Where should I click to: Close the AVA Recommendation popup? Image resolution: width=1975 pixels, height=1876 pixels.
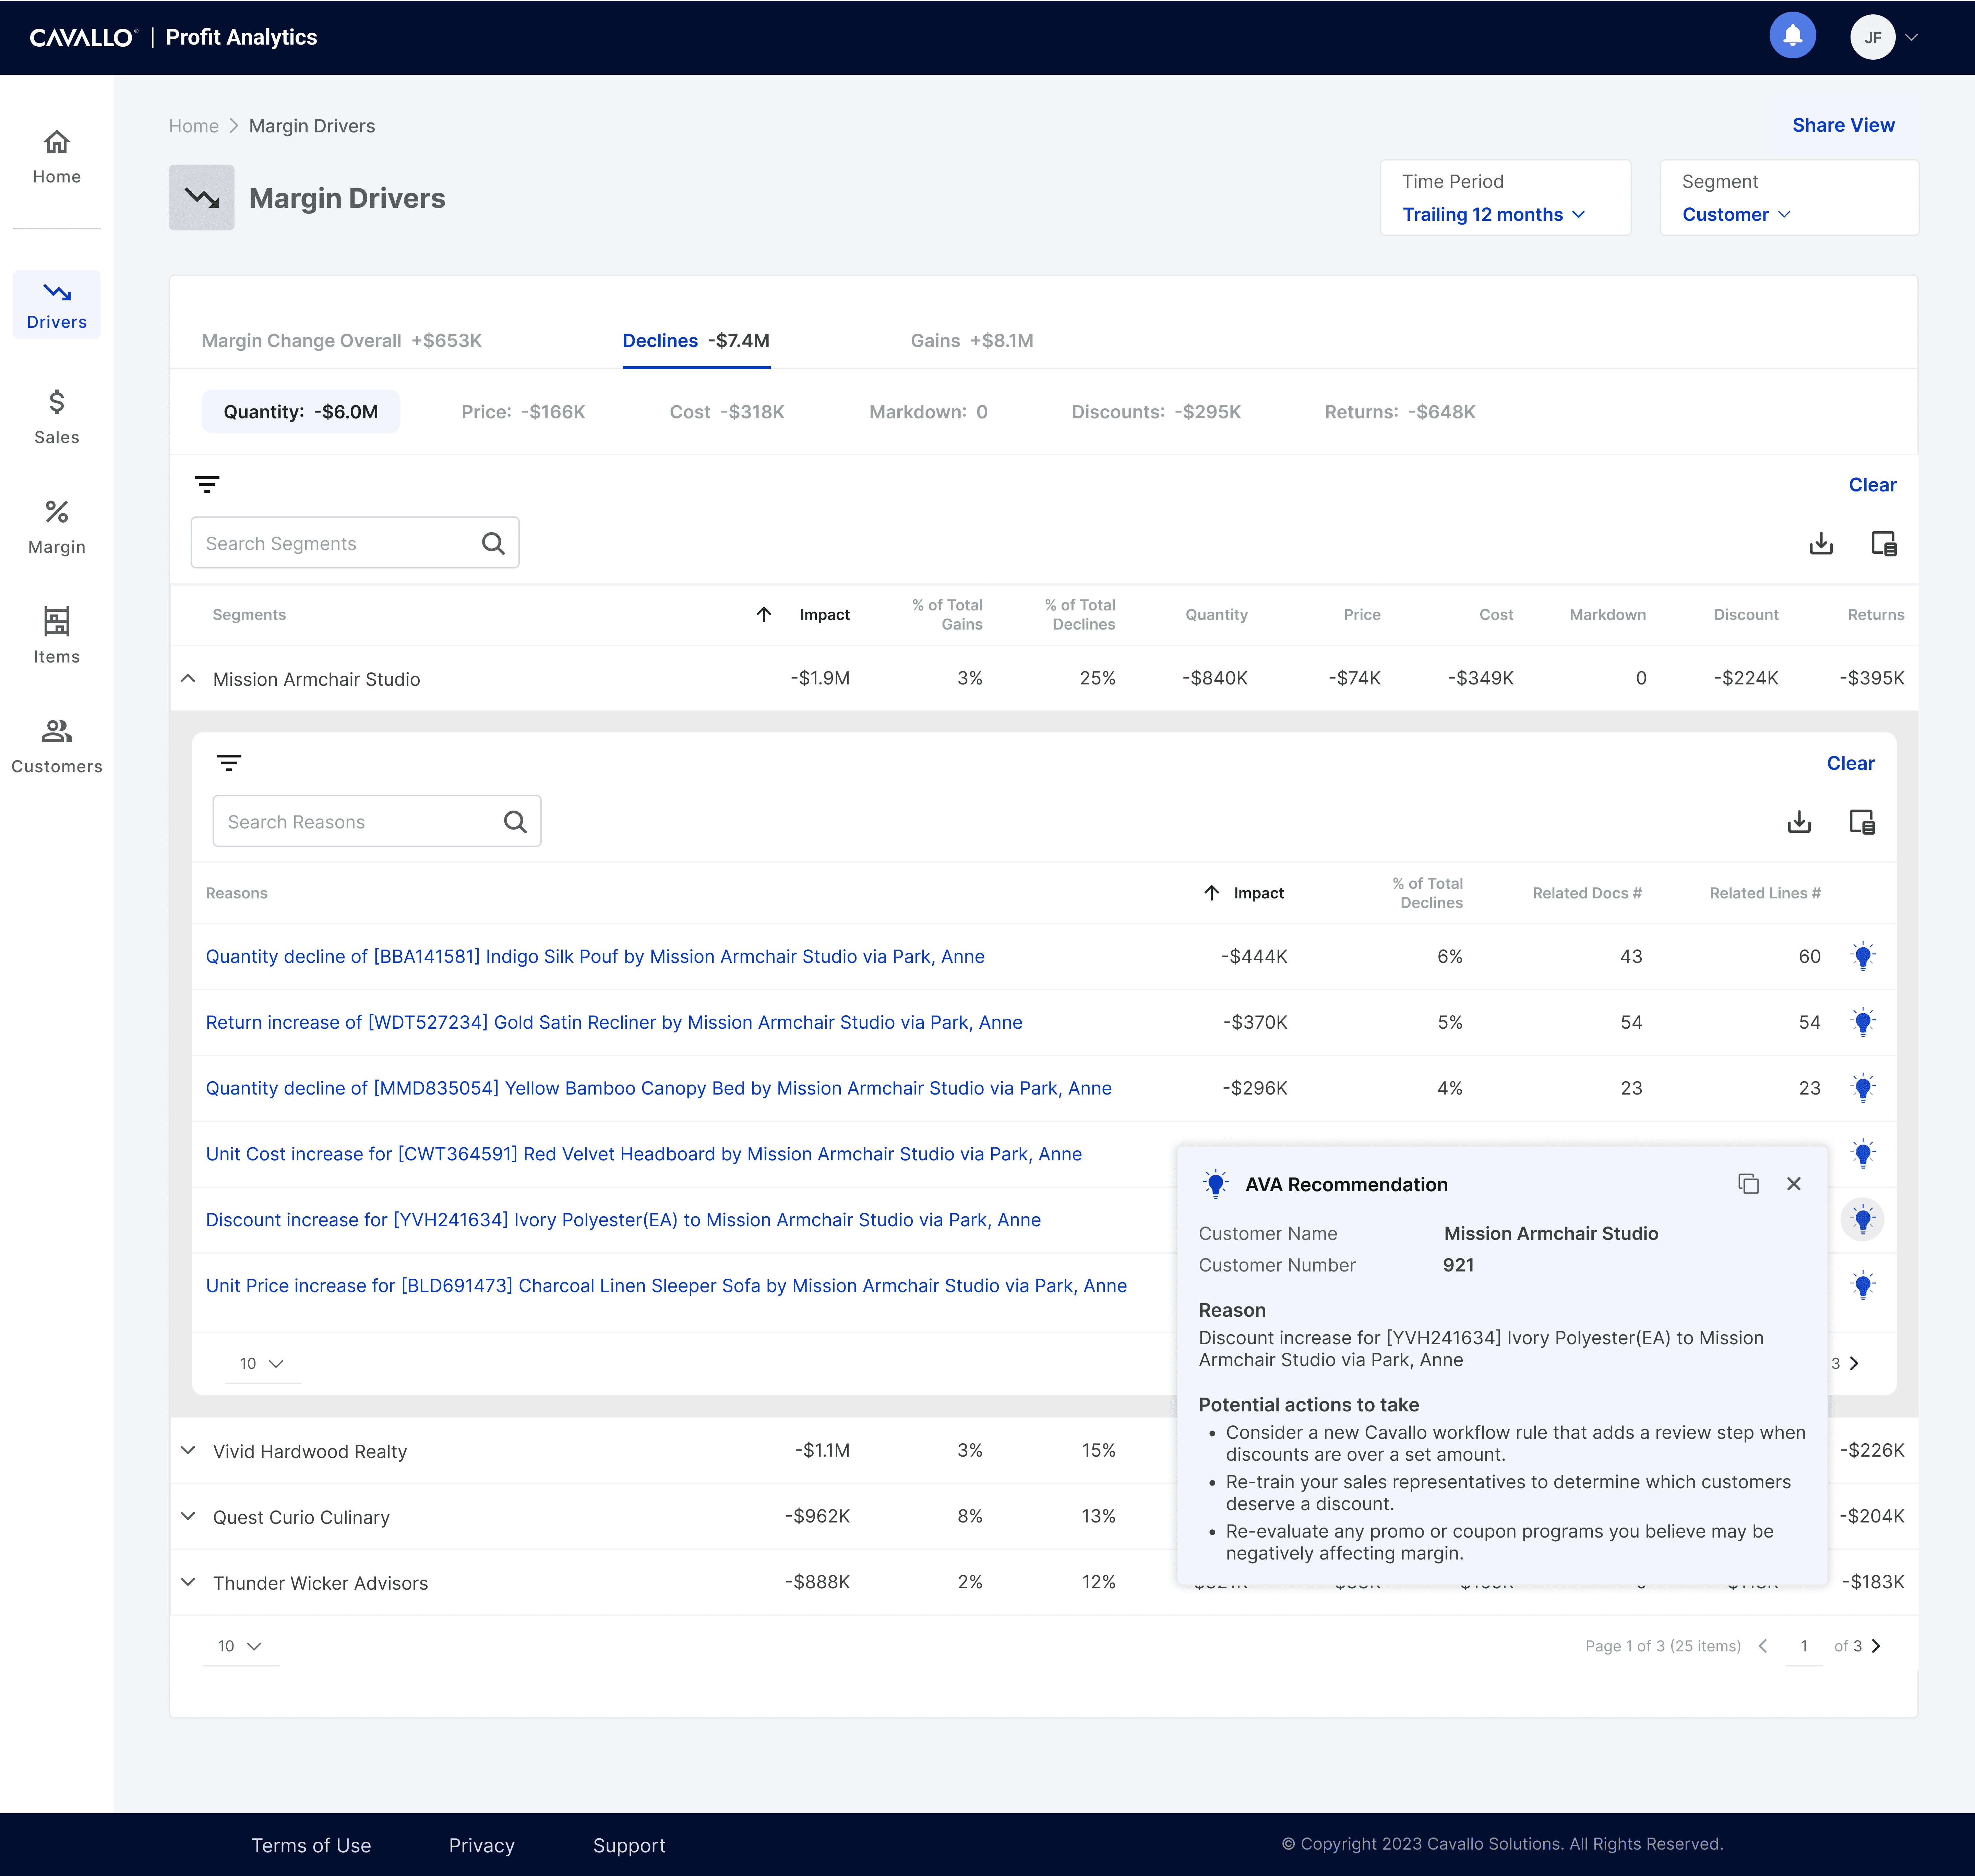click(x=1794, y=1184)
